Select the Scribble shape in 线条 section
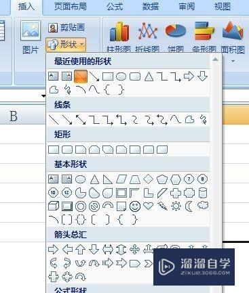Viewport: 249px width, 293px height. coord(203,120)
